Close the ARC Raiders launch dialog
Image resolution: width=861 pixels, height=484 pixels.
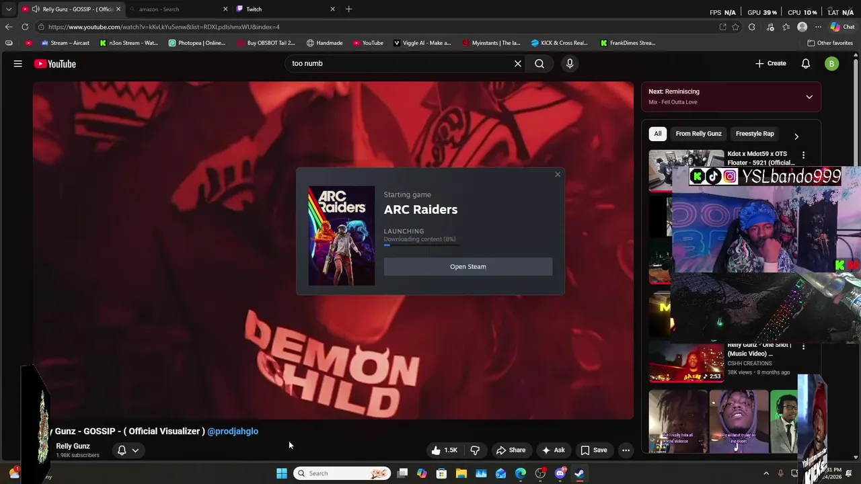point(558,175)
